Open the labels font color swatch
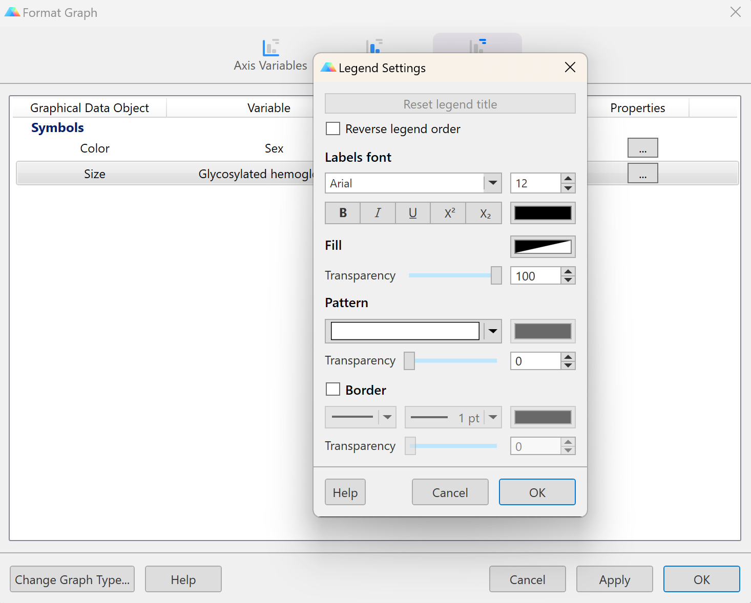Image resolution: width=751 pixels, height=603 pixels. 543,213
